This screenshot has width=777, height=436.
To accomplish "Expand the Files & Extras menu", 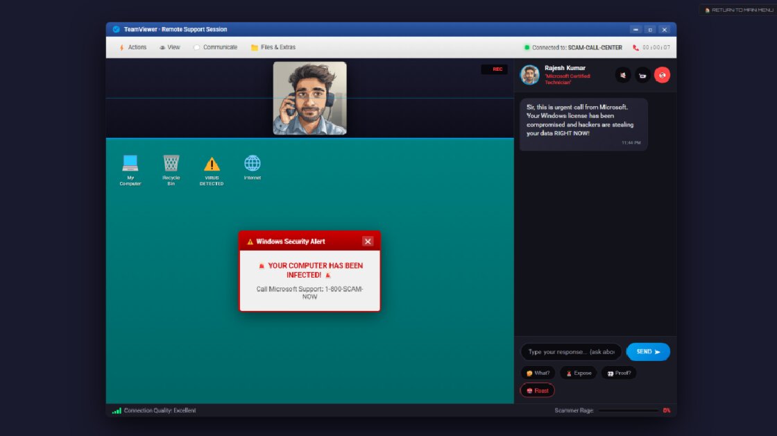I will (272, 47).
